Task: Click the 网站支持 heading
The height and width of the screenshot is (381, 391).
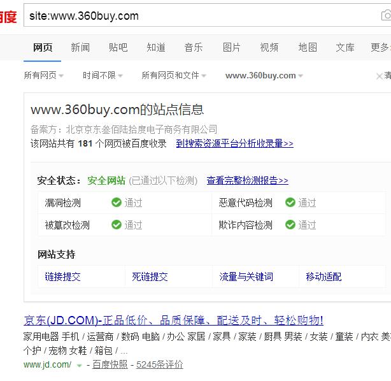Action: (56, 254)
